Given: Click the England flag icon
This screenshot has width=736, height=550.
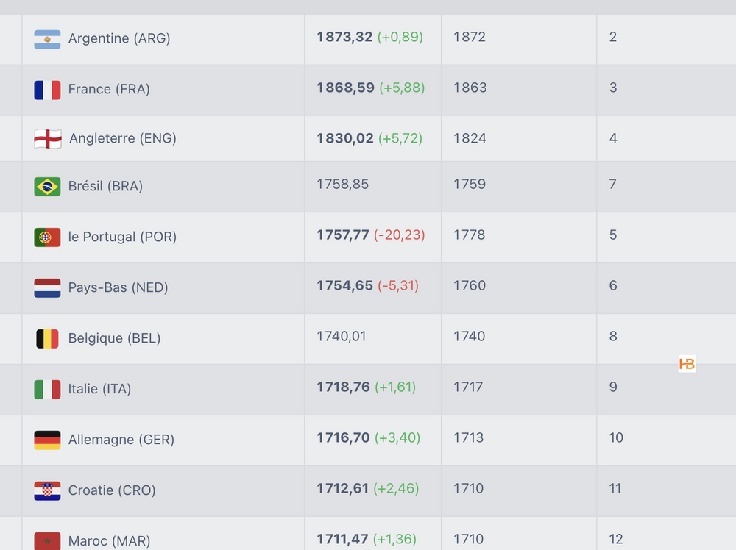Looking at the screenshot, I should tap(48, 139).
